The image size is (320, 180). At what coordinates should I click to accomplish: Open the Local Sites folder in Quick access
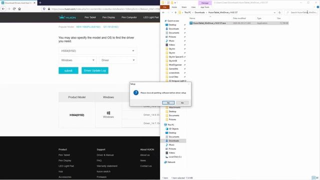point(173,76)
